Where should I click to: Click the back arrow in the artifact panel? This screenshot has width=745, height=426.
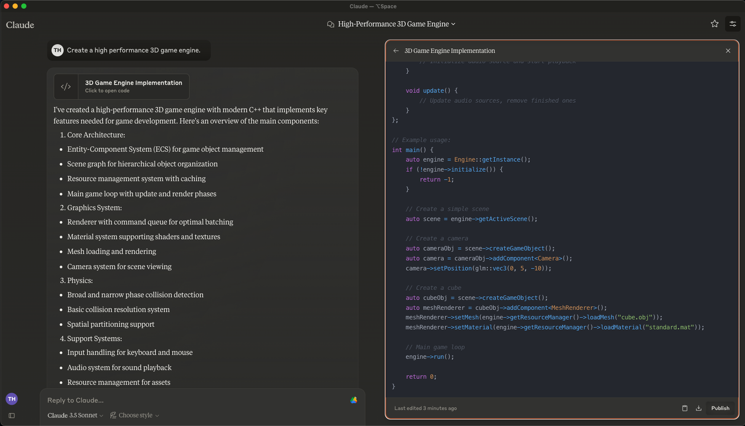pos(396,51)
